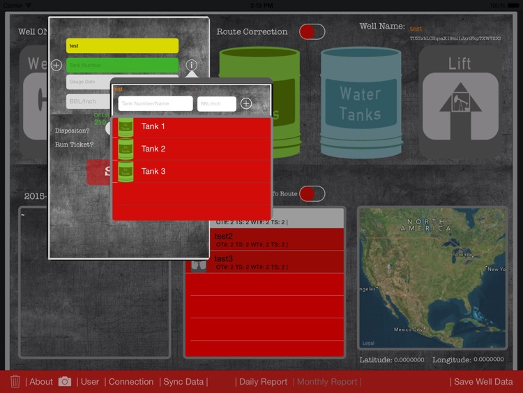
Task: Add tank with plus icon beside BBL/Inch
Action: 246,103
